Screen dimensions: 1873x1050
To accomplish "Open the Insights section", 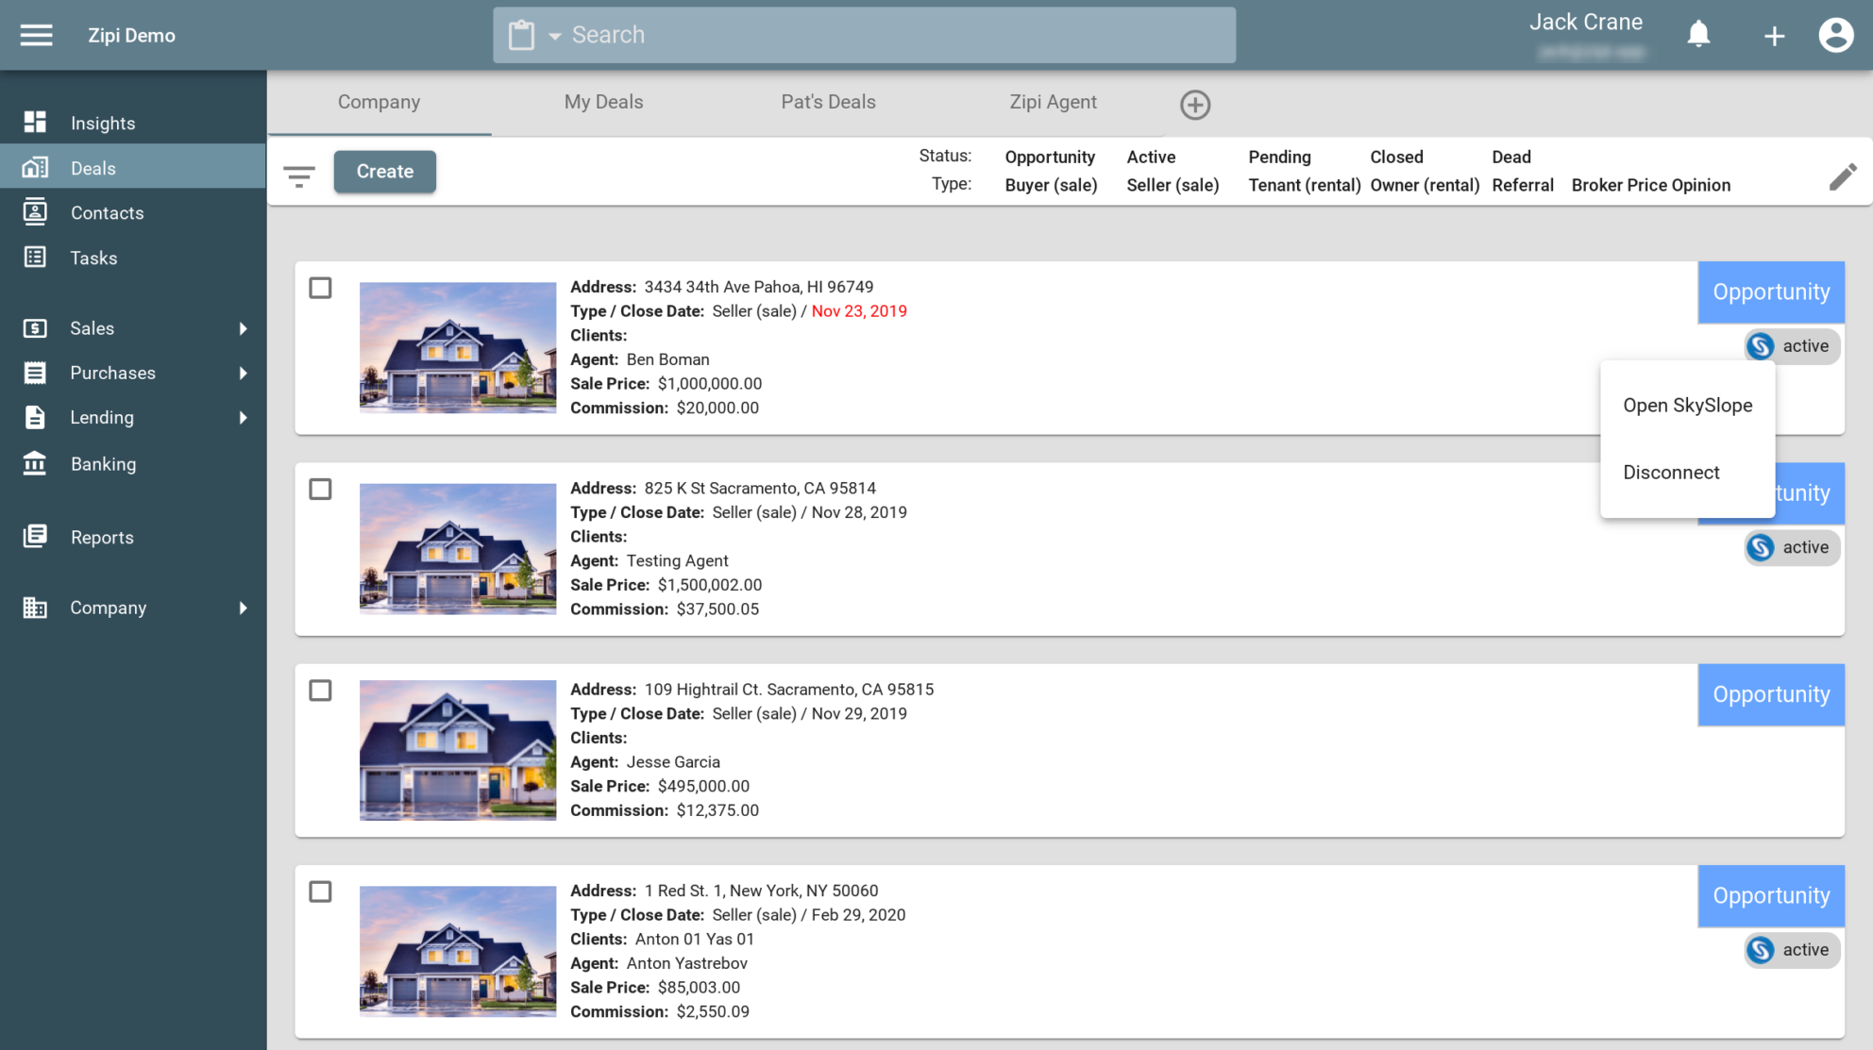I will coord(102,123).
